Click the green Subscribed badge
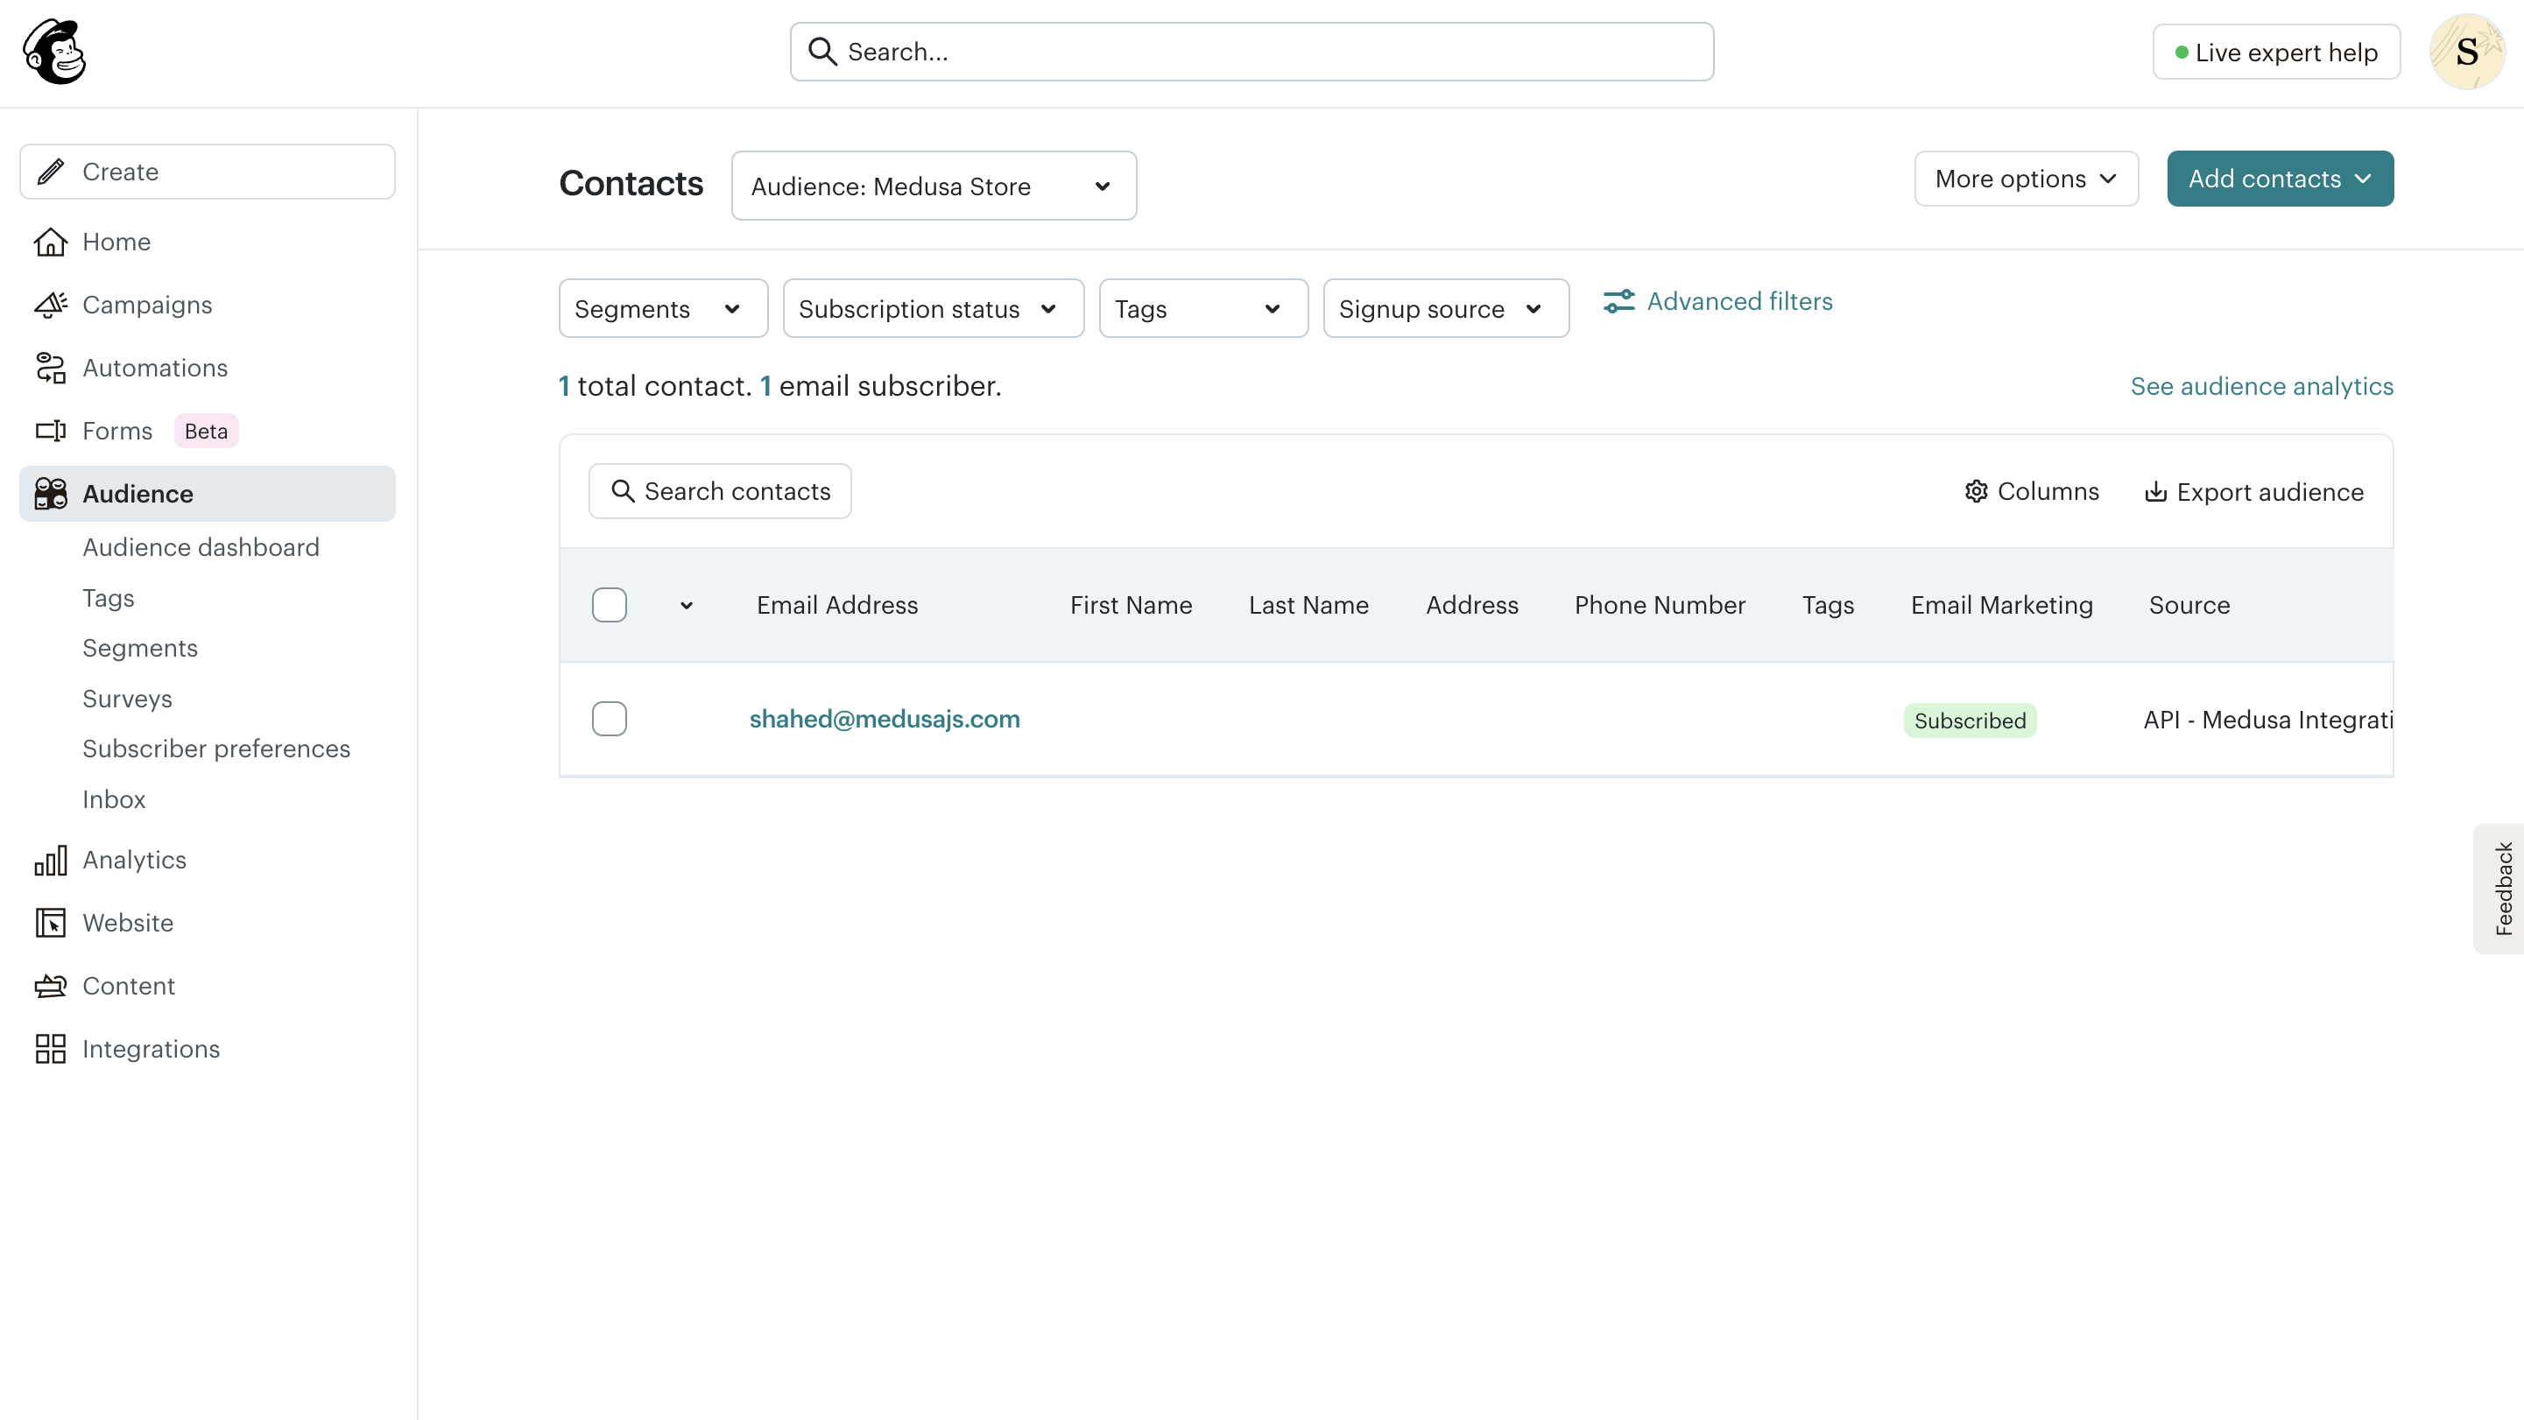Image resolution: width=2524 pixels, height=1420 pixels. point(1970,720)
